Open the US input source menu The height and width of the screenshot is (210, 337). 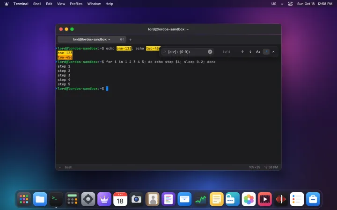pyautogui.click(x=274, y=4)
